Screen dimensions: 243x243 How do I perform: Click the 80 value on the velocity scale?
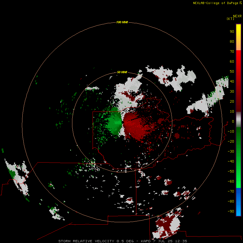pyautogui.click(x=232, y=41)
